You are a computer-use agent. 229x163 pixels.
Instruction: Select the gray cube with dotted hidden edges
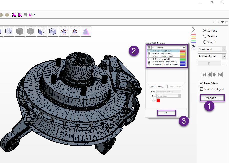point(31,31)
